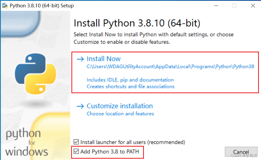Click the Python logo graphic
The width and height of the screenshot is (261, 160).
pyautogui.click(x=35, y=74)
